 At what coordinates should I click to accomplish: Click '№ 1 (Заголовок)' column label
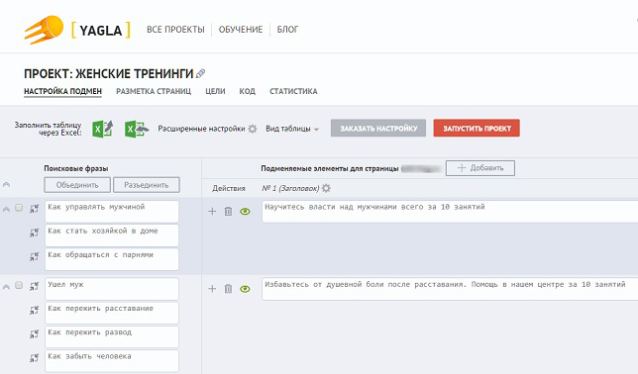pos(290,188)
